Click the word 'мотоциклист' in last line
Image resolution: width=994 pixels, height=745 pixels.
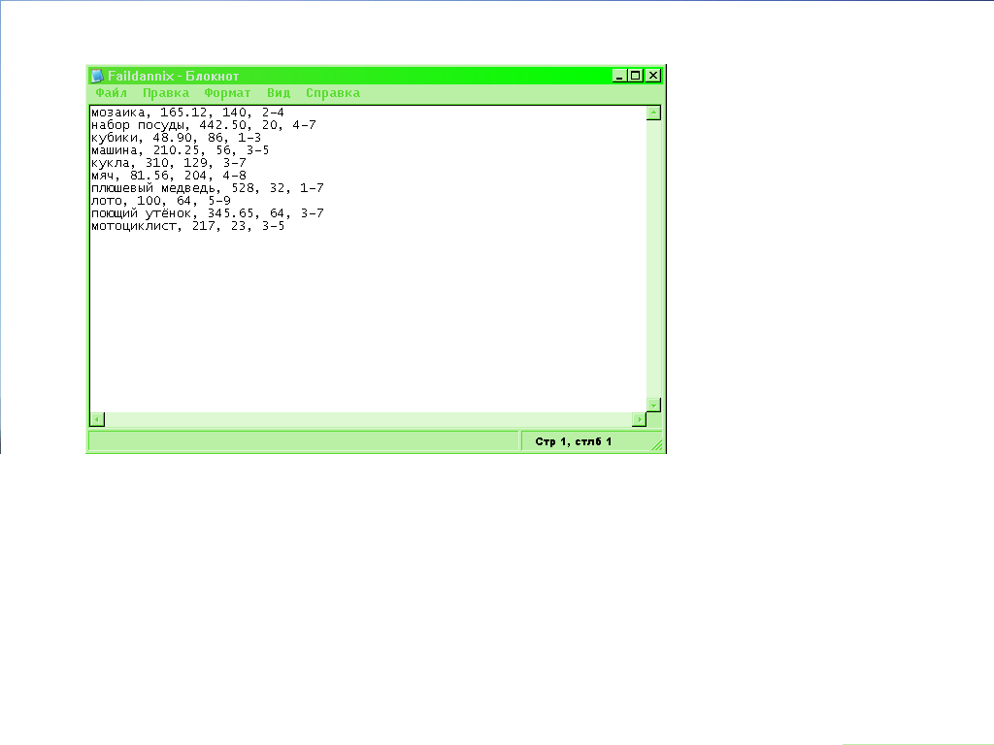point(133,226)
